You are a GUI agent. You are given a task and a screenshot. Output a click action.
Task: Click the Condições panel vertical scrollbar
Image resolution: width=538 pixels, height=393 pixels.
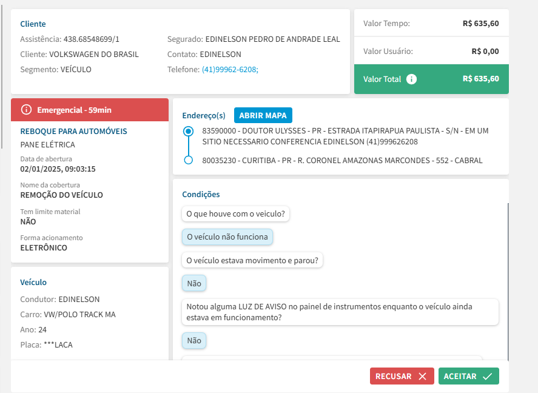coord(508,279)
